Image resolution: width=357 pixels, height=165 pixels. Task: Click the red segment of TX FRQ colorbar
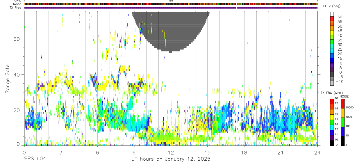(332, 101)
